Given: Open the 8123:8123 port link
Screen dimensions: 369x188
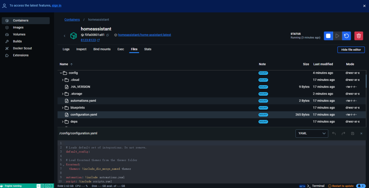Looking at the screenshot, I should tap(88, 40).
